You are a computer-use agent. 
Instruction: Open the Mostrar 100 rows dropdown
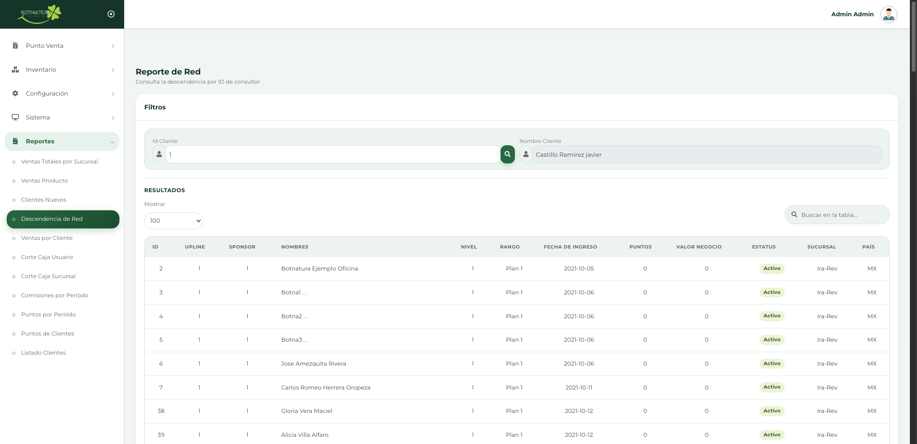[173, 221]
